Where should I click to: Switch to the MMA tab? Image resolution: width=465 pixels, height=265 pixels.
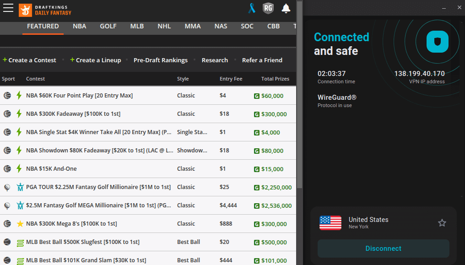point(193,27)
